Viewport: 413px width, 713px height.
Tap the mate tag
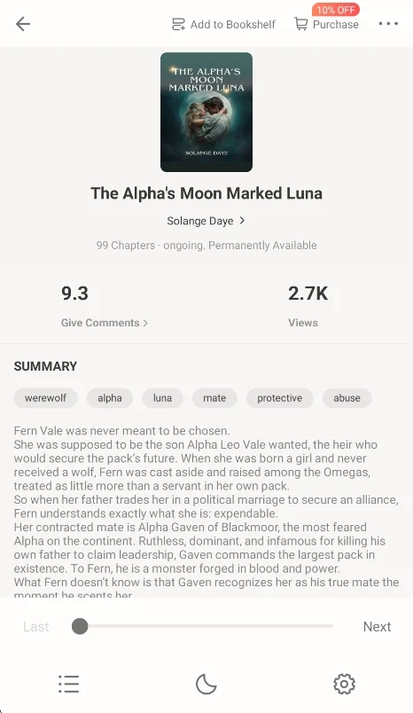(214, 398)
